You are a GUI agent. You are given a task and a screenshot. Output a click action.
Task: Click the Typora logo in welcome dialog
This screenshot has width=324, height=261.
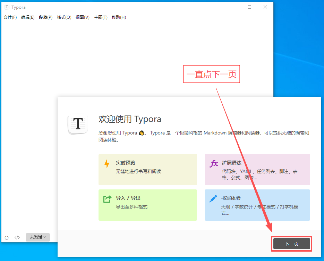[x=78, y=124]
